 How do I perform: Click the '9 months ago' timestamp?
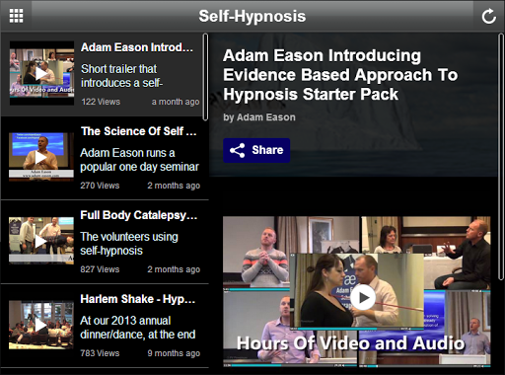pos(174,353)
